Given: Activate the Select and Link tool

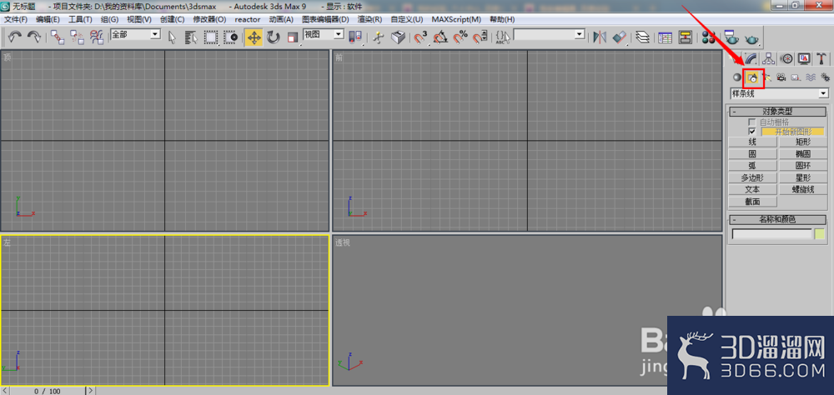Looking at the screenshot, I should (x=58, y=37).
